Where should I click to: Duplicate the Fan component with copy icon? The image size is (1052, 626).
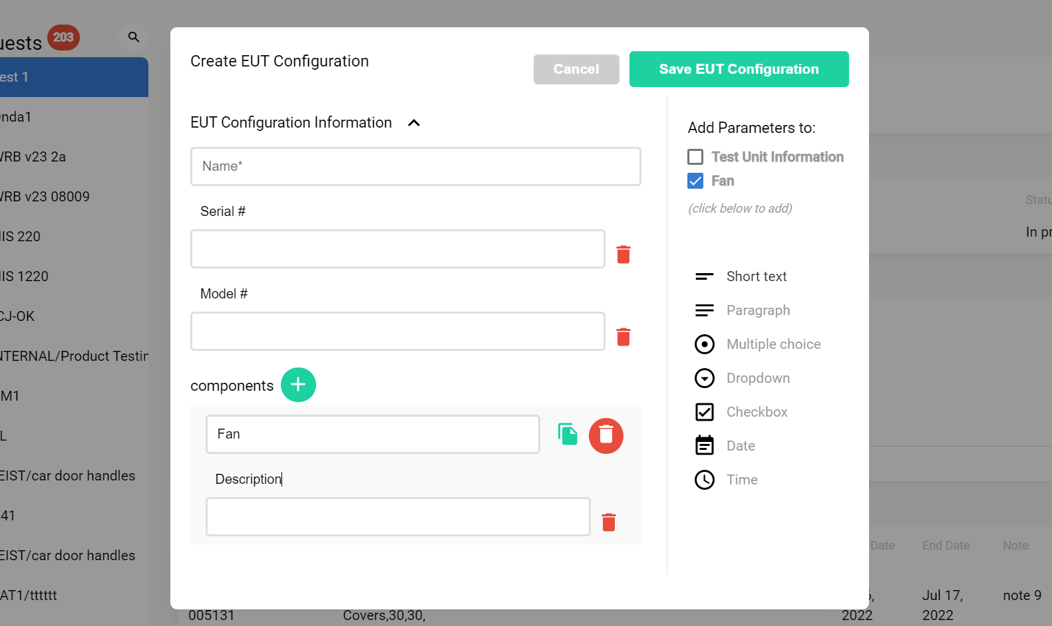(x=567, y=435)
